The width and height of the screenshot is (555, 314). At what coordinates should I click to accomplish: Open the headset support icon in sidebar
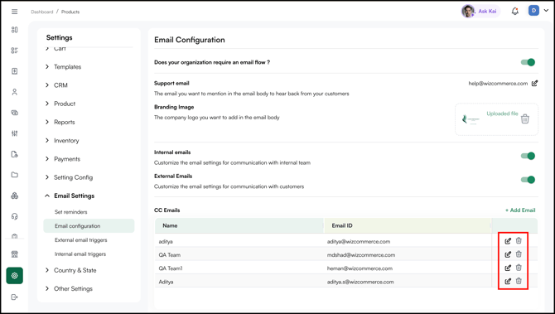15,216
